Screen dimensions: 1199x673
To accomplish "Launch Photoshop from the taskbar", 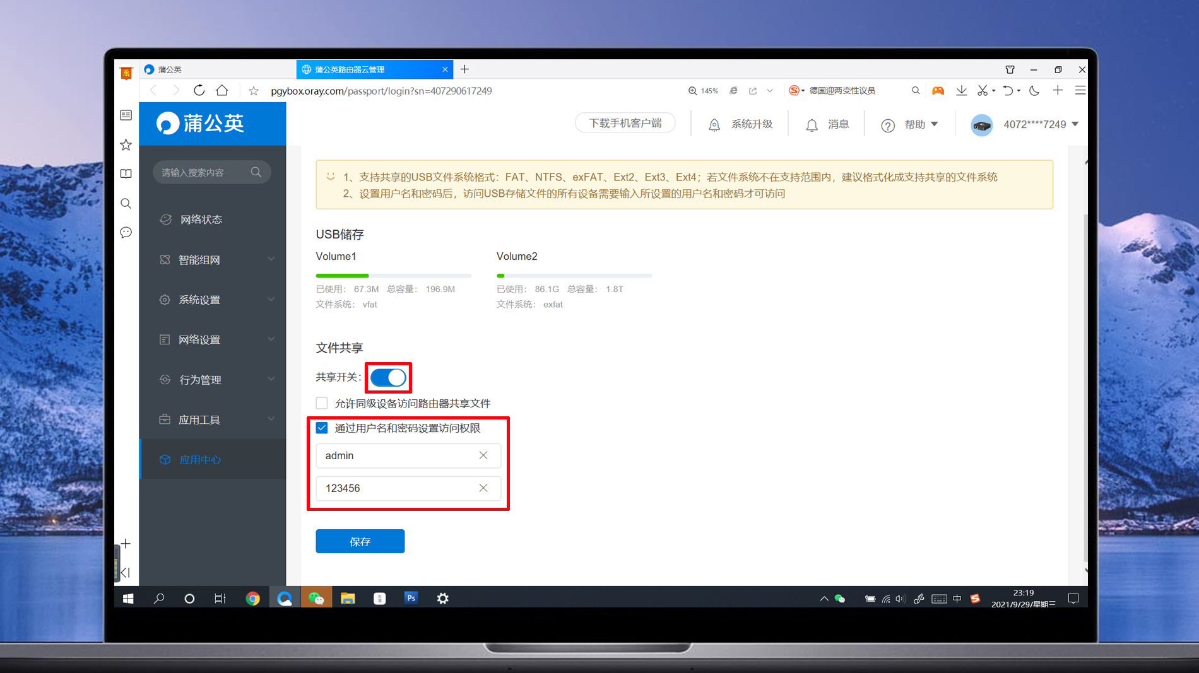I will pyautogui.click(x=411, y=598).
